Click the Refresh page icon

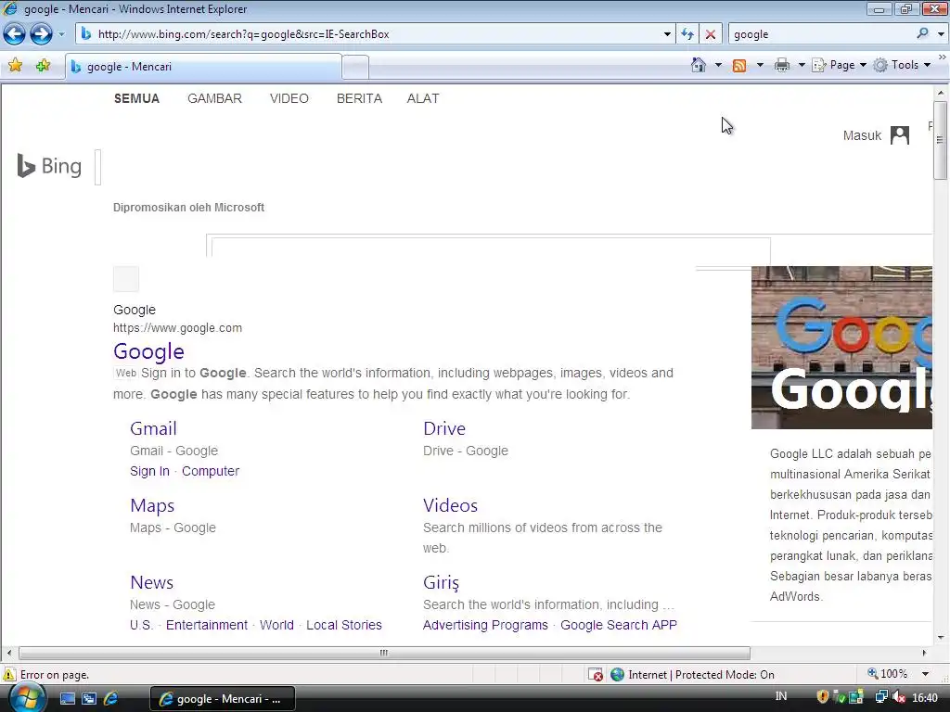pyautogui.click(x=687, y=34)
